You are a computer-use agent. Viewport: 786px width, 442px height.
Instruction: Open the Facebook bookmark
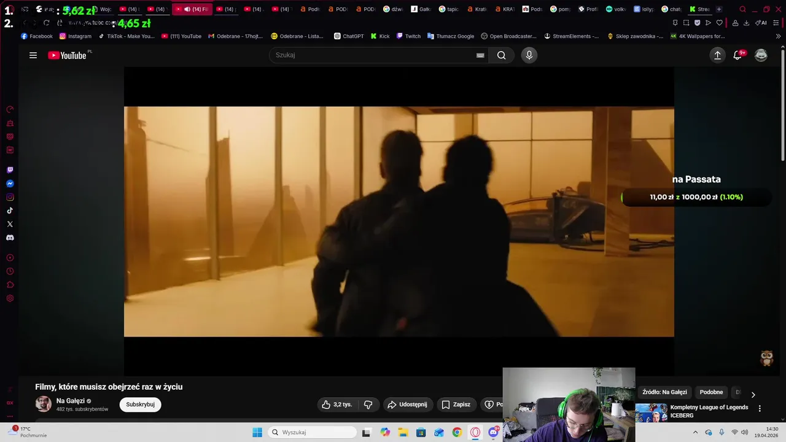37,36
